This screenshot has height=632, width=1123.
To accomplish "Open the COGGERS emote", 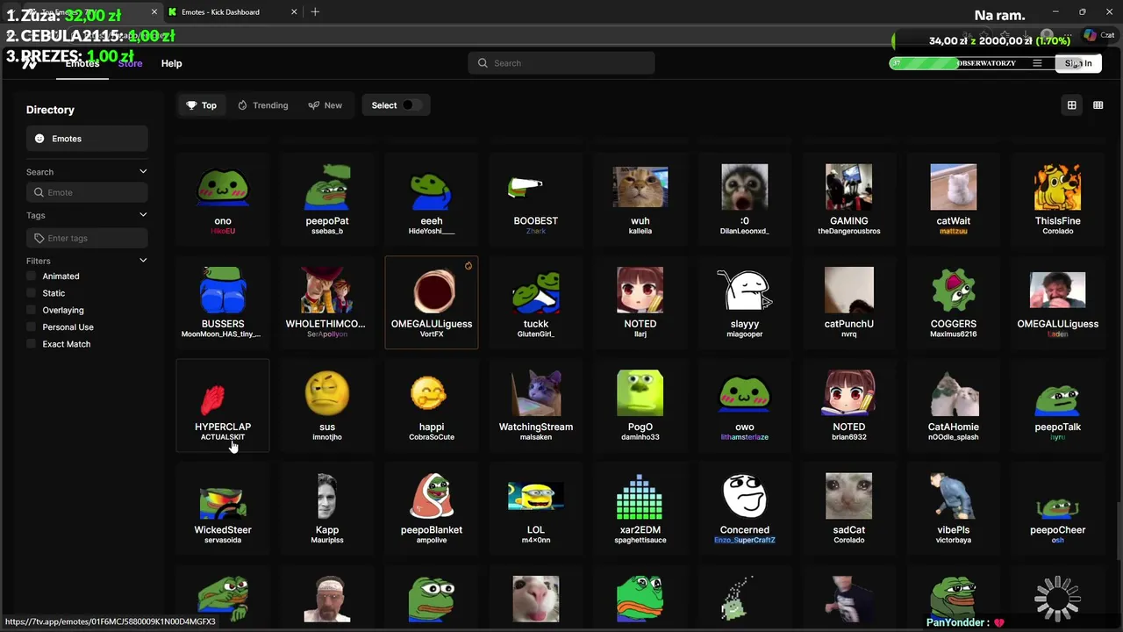I will pyautogui.click(x=954, y=302).
